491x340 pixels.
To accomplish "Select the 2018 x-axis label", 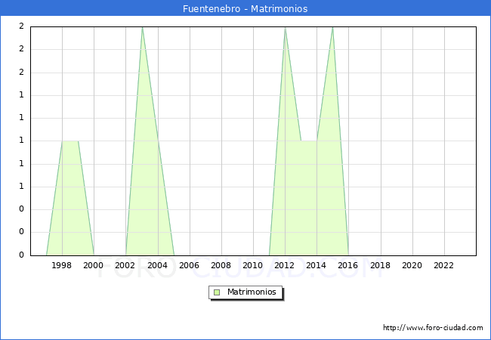I will tap(380, 265).
